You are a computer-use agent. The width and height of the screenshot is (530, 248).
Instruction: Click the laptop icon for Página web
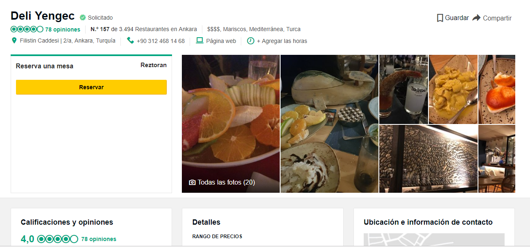[x=200, y=41]
